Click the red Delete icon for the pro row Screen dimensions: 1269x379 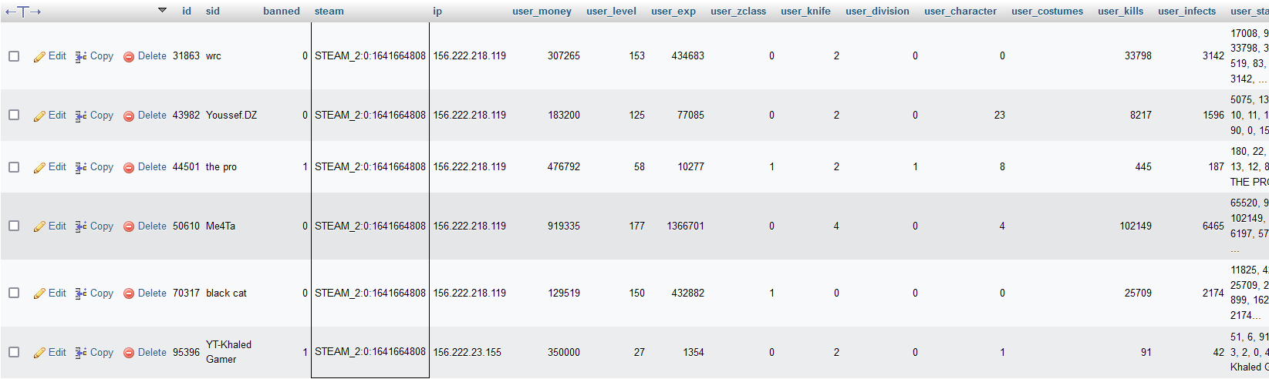[x=129, y=167]
